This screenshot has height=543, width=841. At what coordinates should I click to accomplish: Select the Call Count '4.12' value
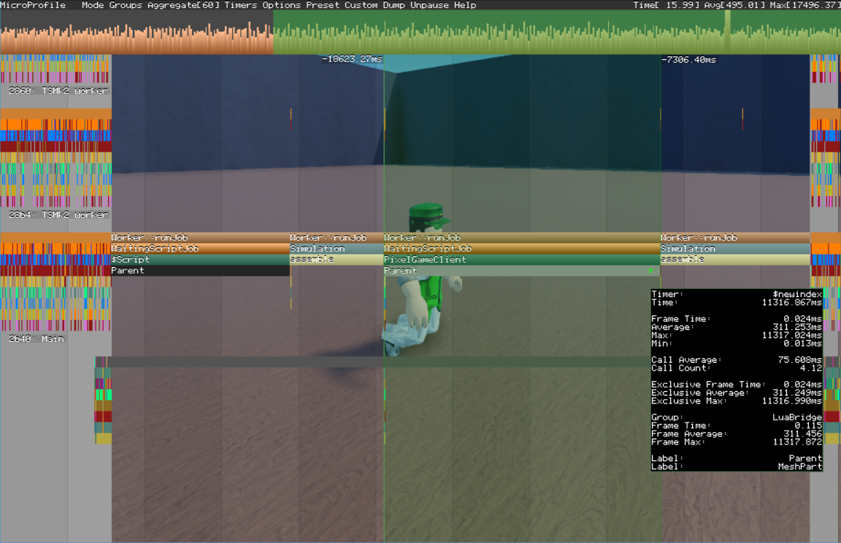point(811,369)
